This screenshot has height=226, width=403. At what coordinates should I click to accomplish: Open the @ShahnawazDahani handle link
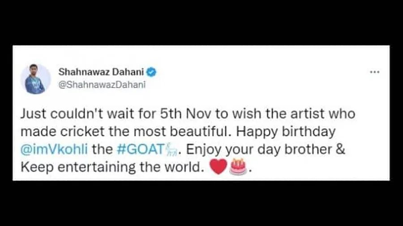[102, 84]
